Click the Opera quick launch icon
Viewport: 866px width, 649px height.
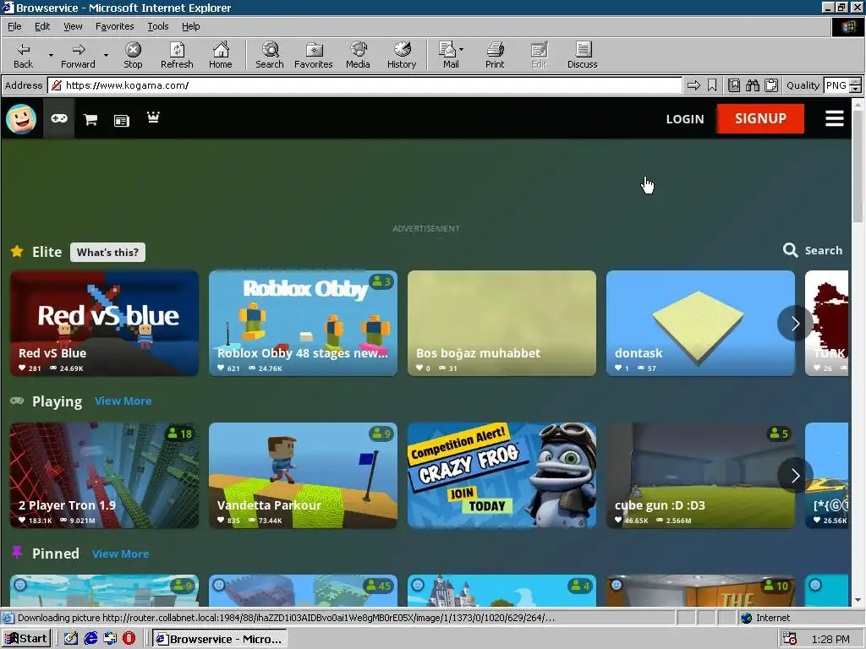pos(129,639)
